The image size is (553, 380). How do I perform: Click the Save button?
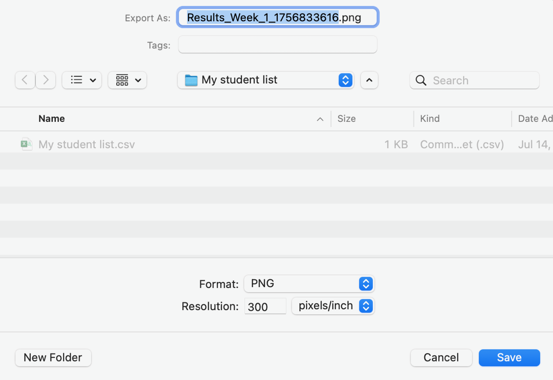pyautogui.click(x=509, y=358)
